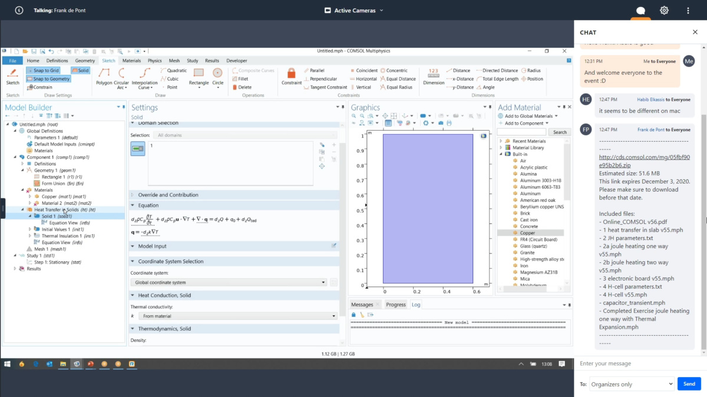Screen dimensions: 707x397
Task: Select the Polygon drawing tool
Action: [x=104, y=77]
